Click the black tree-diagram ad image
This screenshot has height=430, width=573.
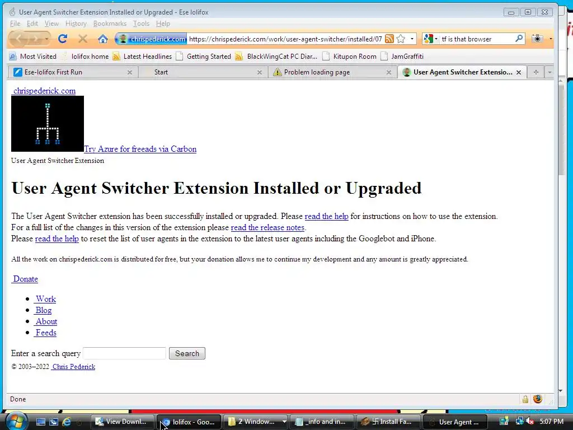point(48,124)
